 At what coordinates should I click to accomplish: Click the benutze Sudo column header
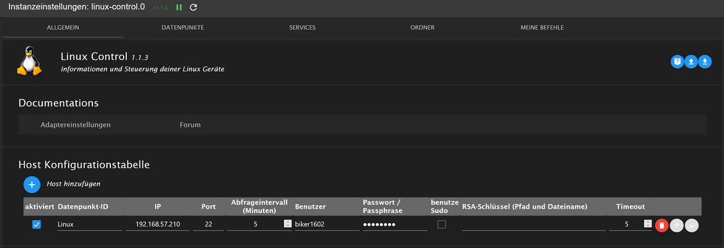(445, 206)
